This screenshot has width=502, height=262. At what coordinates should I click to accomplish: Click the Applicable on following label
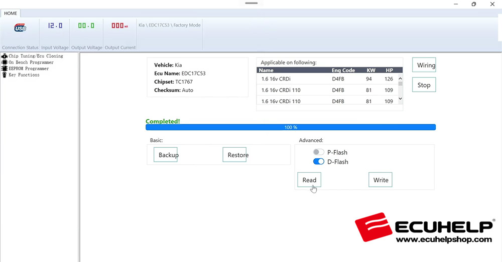(289, 62)
